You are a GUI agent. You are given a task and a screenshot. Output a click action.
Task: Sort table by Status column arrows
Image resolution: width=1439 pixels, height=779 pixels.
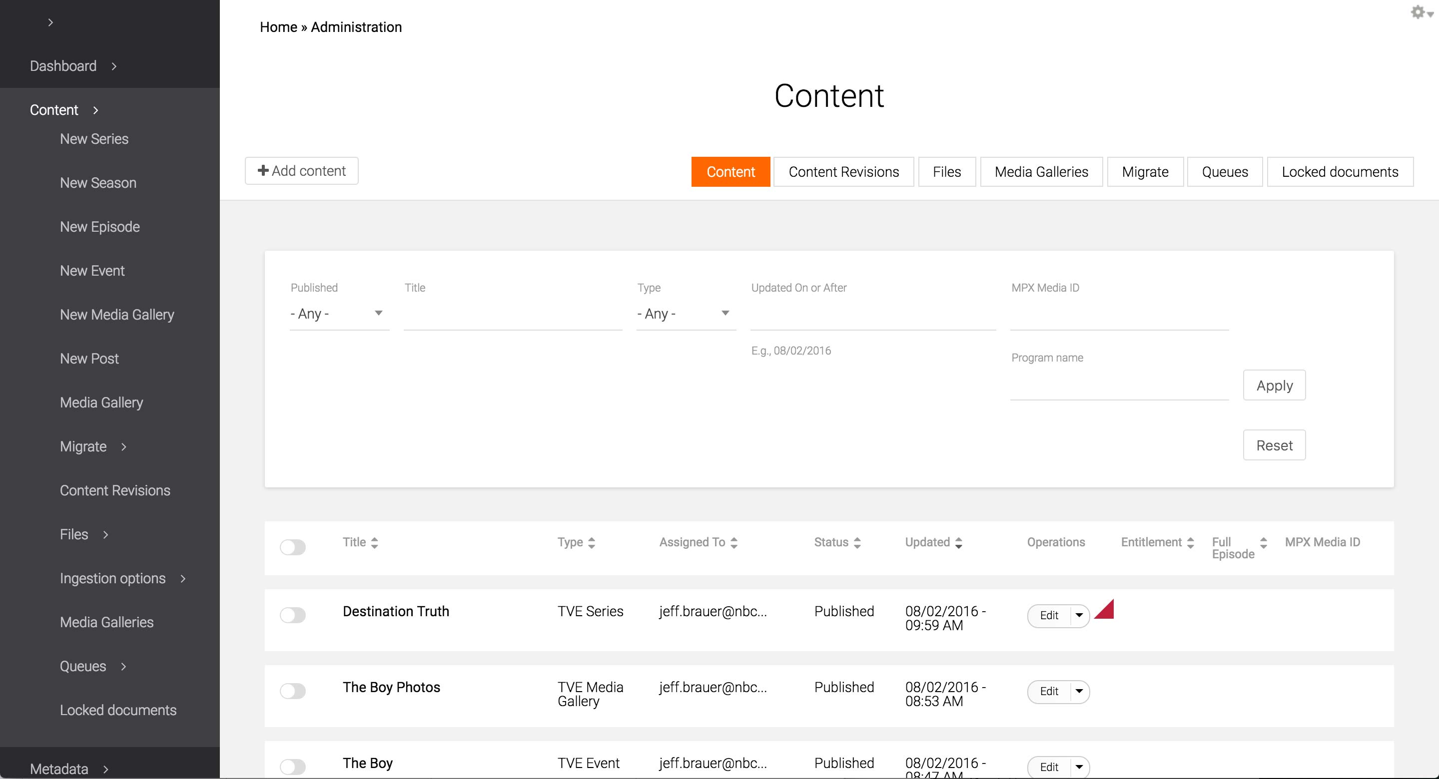[857, 543]
